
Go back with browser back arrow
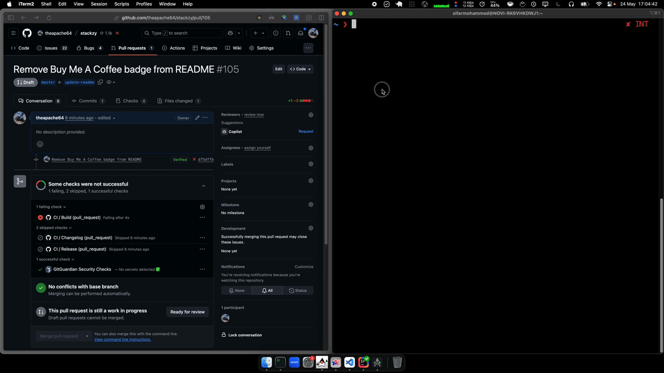(x=23, y=18)
